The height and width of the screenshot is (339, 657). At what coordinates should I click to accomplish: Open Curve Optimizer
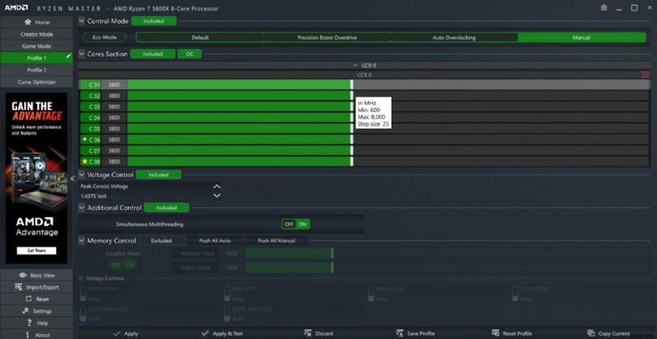click(36, 82)
